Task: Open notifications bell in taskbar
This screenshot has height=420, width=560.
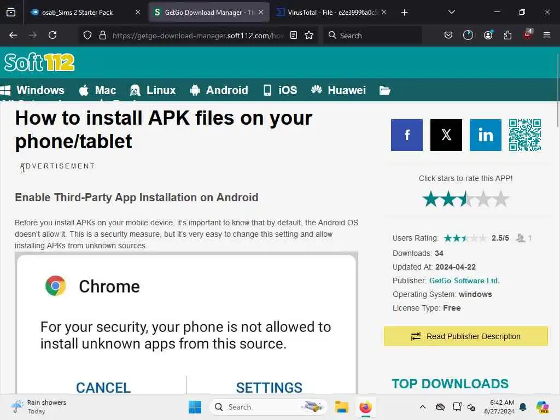Action: point(523,407)
